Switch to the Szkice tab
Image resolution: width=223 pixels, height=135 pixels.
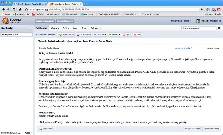tap(66, 28)
